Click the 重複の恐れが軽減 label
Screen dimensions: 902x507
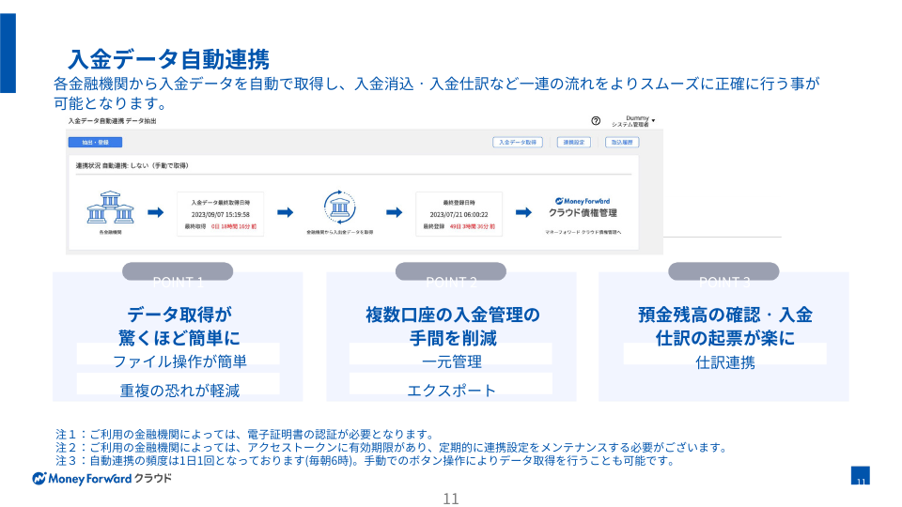click(179, 391)
